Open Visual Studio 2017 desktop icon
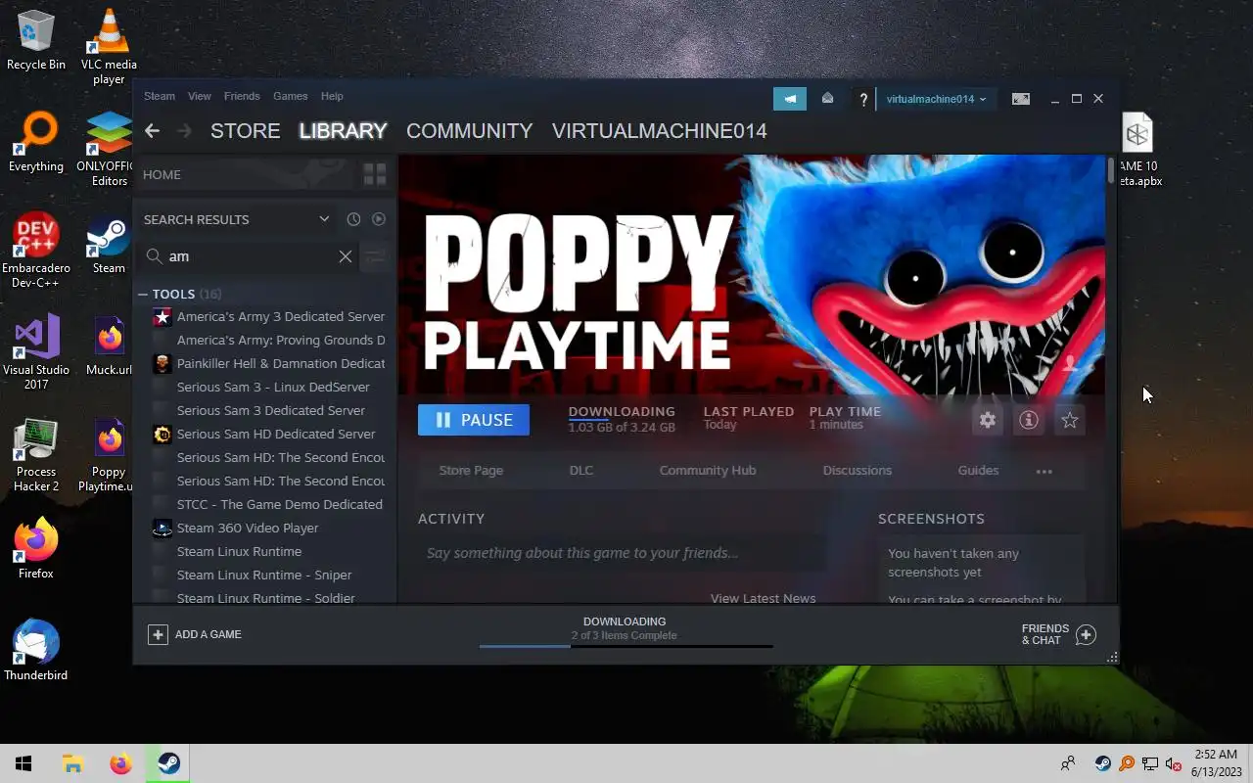1253x783 pixels. (36, 351)
